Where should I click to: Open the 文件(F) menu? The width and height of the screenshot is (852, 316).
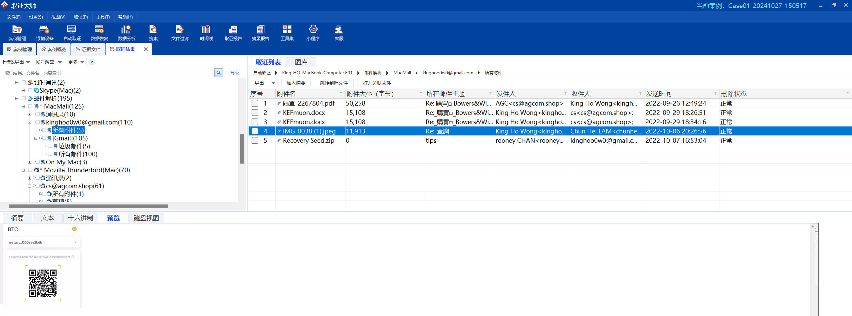(14, 17)
